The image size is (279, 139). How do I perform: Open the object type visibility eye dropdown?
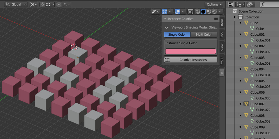click(155, 12)
